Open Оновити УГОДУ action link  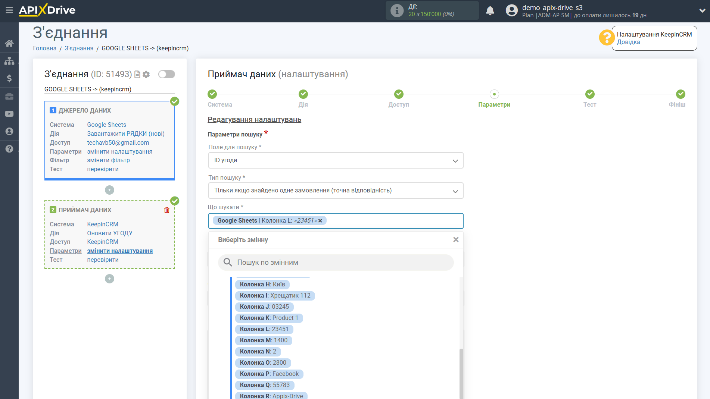click(x=110, y=233)
